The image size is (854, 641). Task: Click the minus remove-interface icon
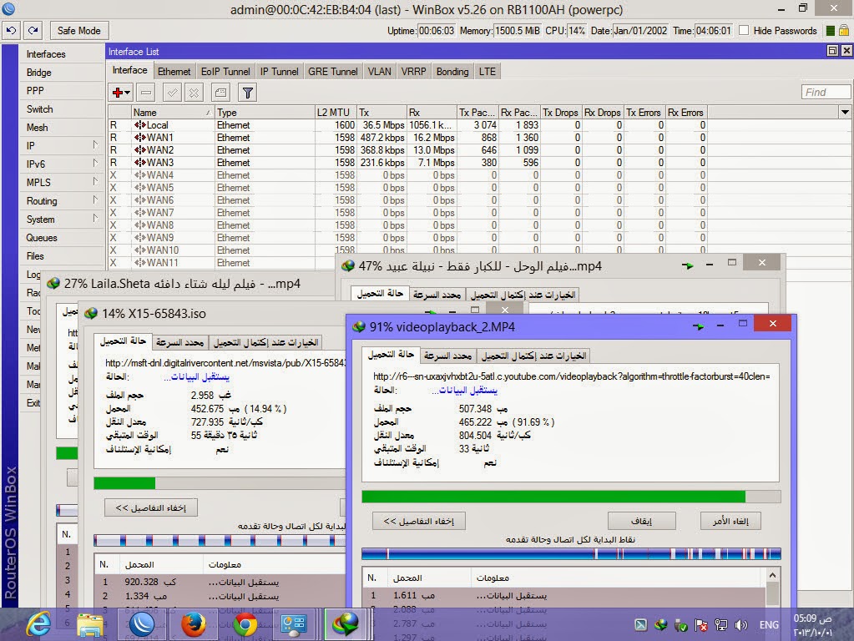[x=146, y=93]
